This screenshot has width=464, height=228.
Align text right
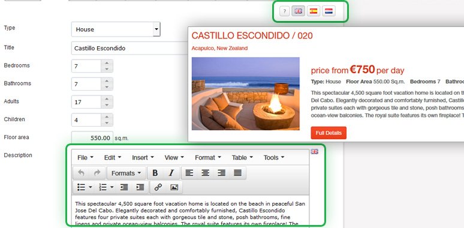[221, 173]
